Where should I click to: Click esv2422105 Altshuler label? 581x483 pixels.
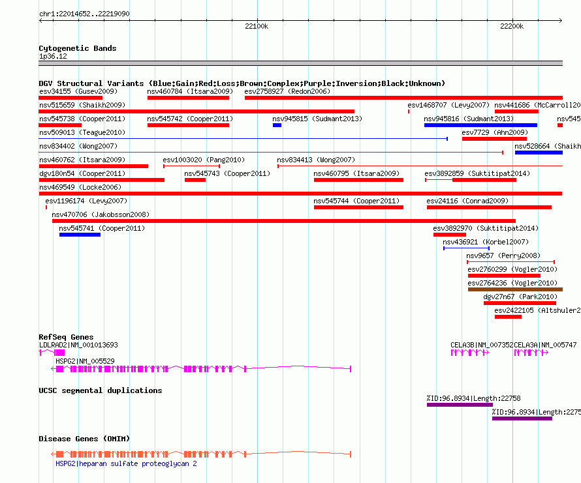click(537, 310)
